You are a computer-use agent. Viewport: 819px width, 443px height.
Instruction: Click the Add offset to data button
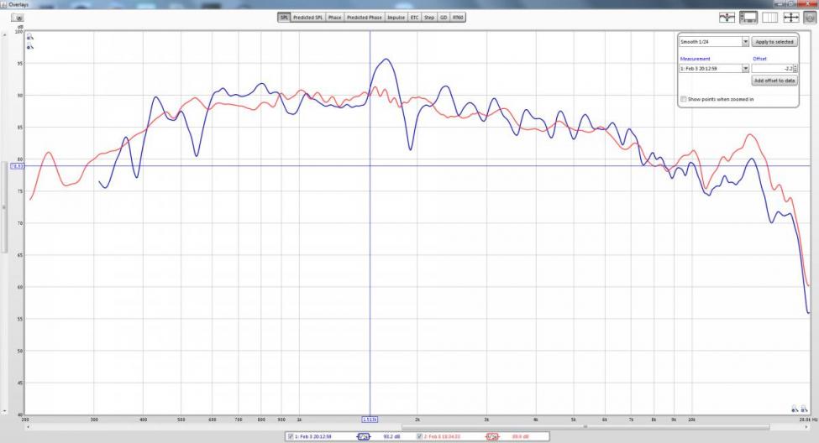tap(774, 81)
